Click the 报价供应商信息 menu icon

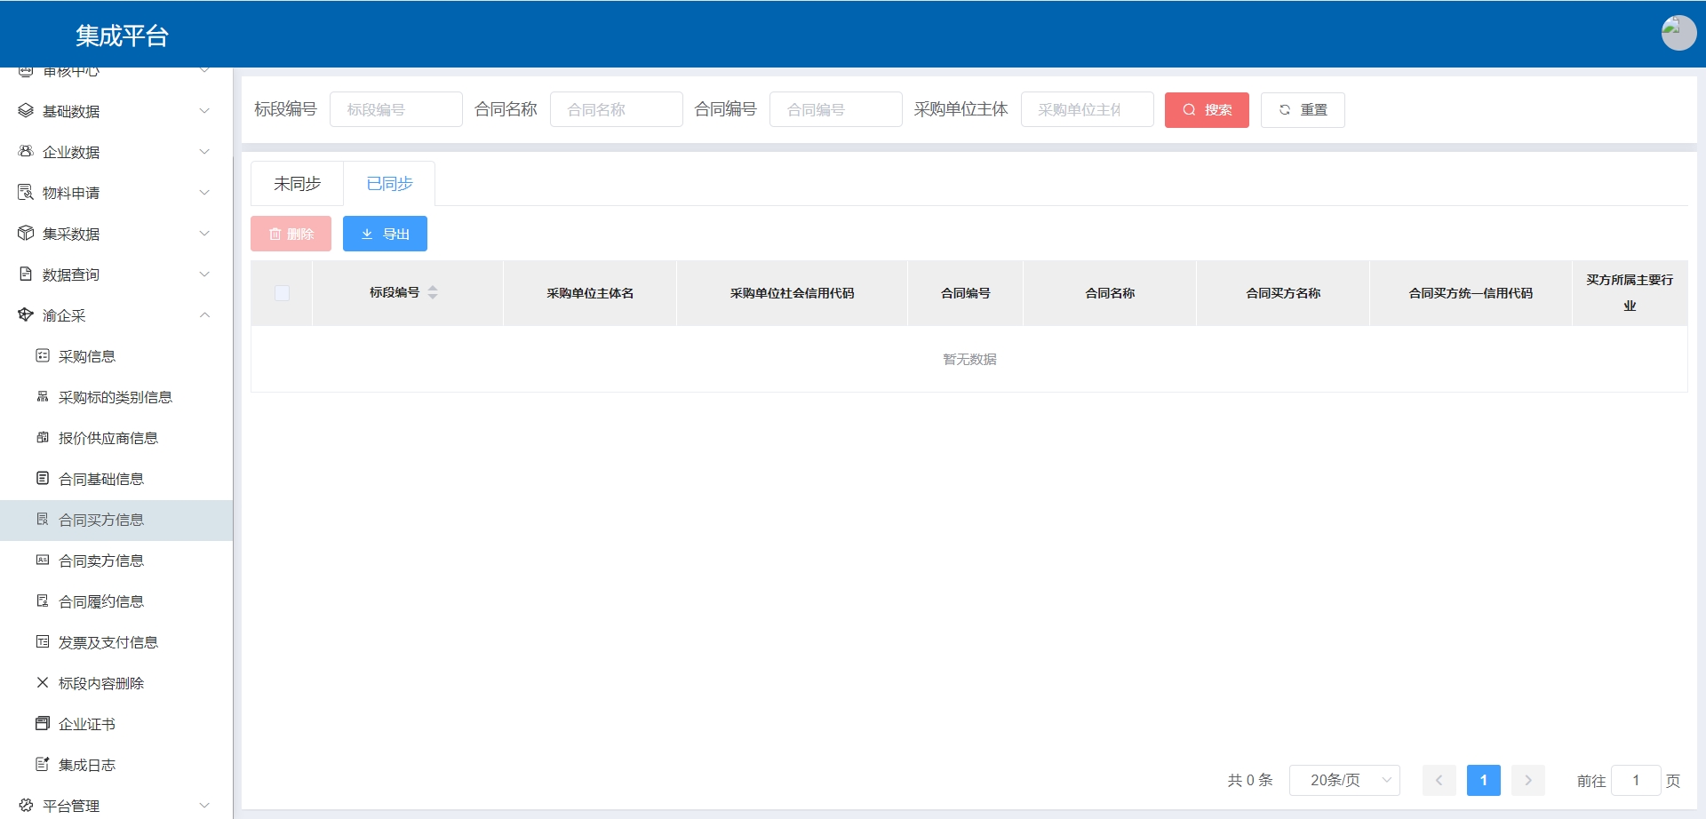[42, 438]
